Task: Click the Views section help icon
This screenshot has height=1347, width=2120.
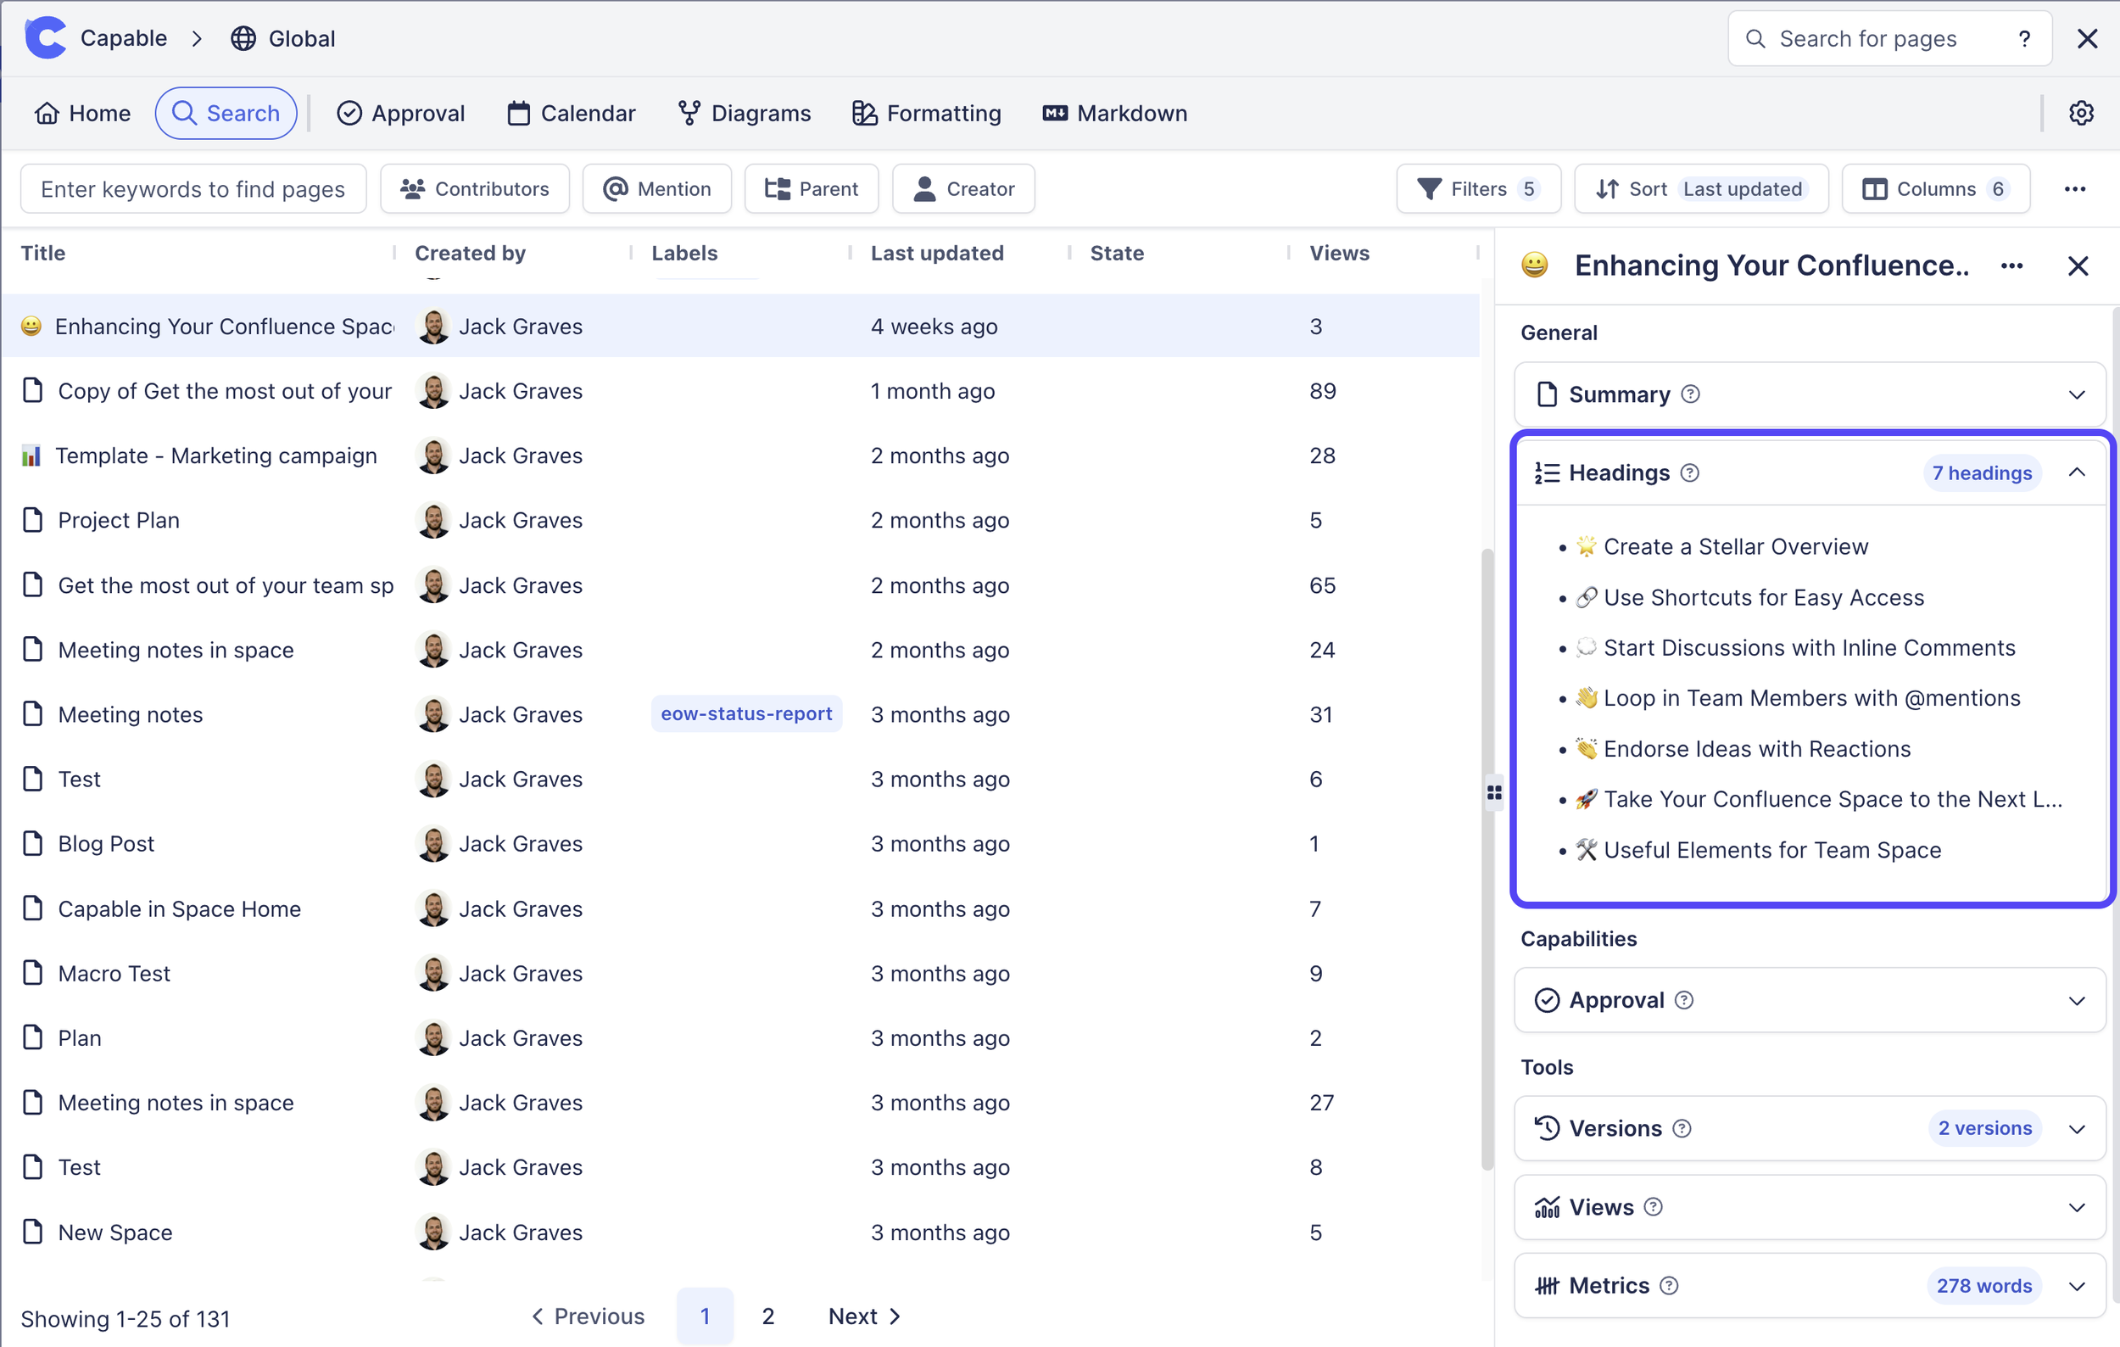Action: [1653, 1206]
